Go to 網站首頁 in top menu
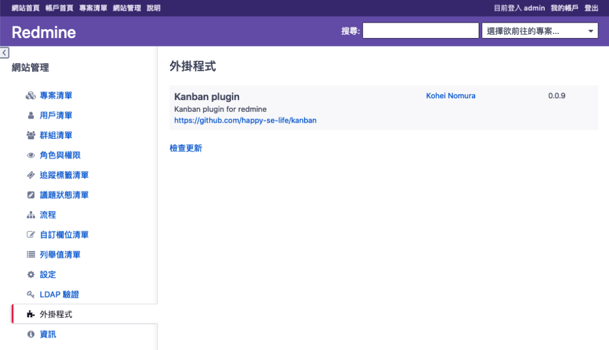 [x=26, y=8]
